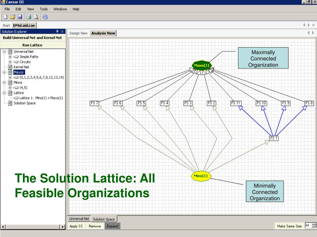Select the FS 1 node
Viewport: 317px width, 237px height.
click(x=274, y=138)
